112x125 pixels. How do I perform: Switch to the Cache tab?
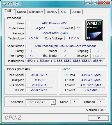pyautogui.click(x=21, y=12)
